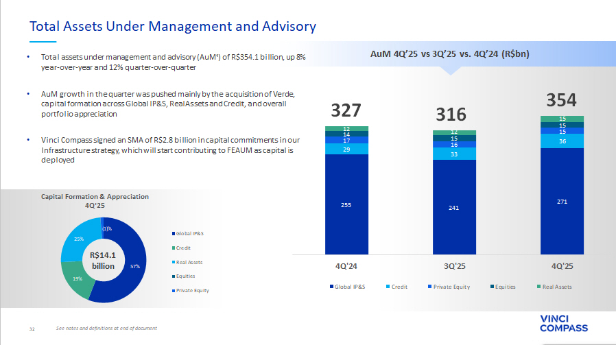
Task: Click the R$14.1 billion donut center label
Action: point(104,261)
